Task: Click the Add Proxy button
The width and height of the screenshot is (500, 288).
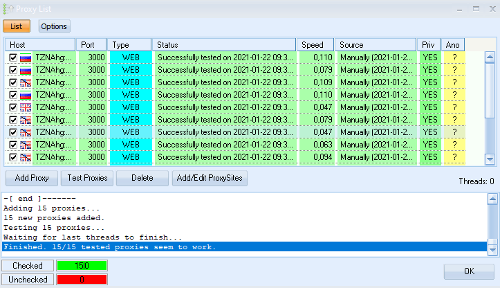Action: (32, 178)
